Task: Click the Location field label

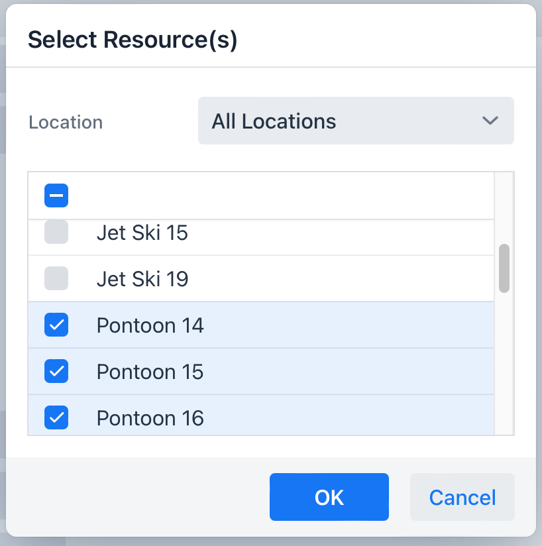Action: point(66,122)
